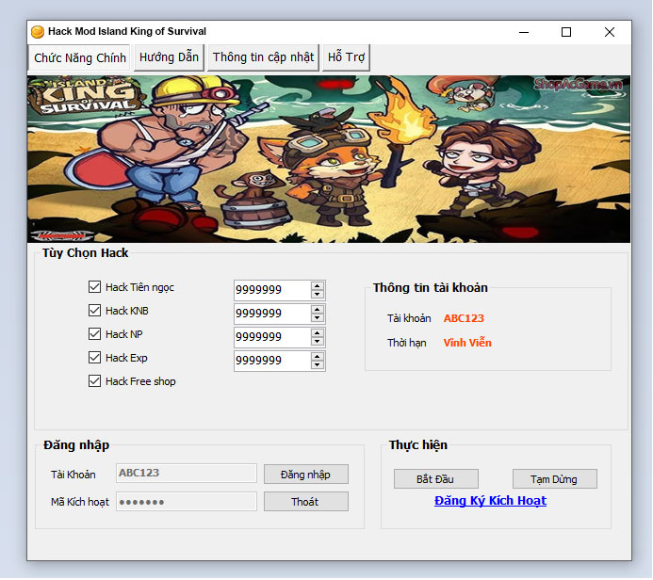Click the Thoát button
Screen dimensions: 653x580
(306, 502)
